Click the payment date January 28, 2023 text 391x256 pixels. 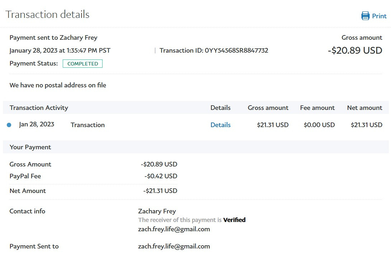click(x=60, y=50)
